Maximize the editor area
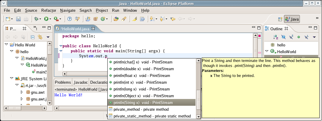This screenshot has width=322, height=121. (259, 28)
